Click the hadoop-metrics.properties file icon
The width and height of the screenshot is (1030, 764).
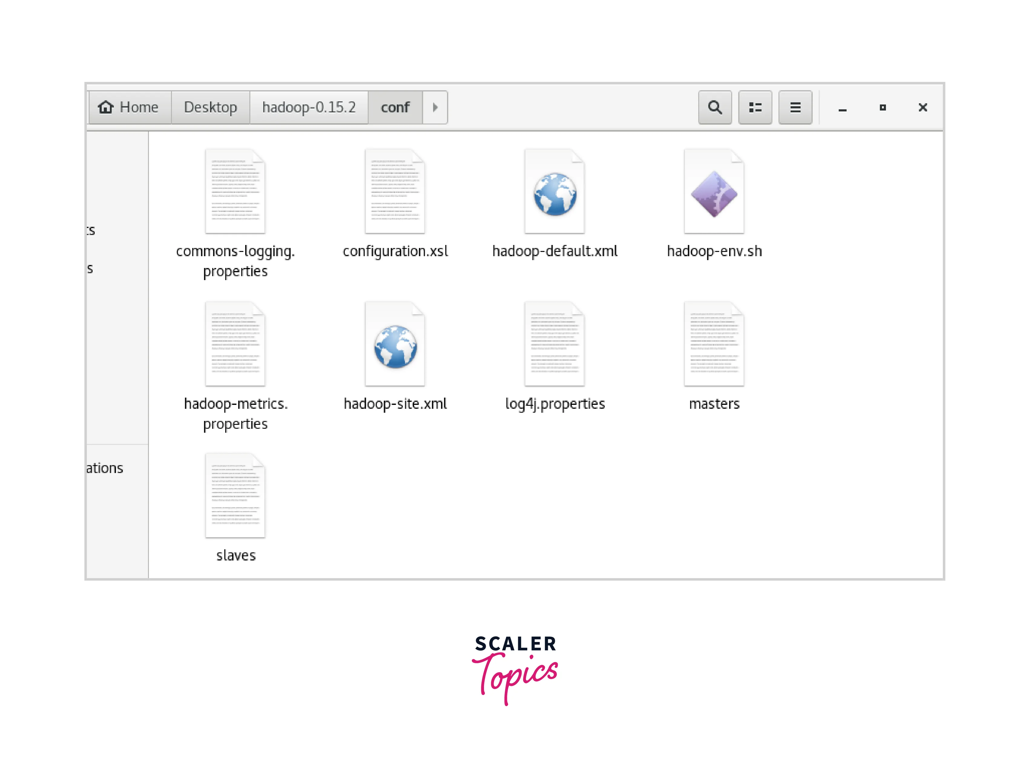coord(235,345)
